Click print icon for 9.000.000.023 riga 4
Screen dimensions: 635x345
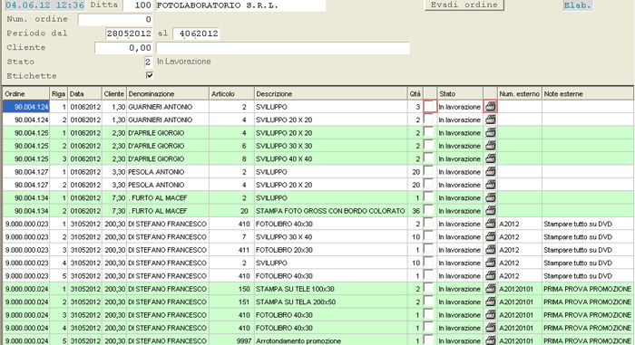(x=491, y=262)
